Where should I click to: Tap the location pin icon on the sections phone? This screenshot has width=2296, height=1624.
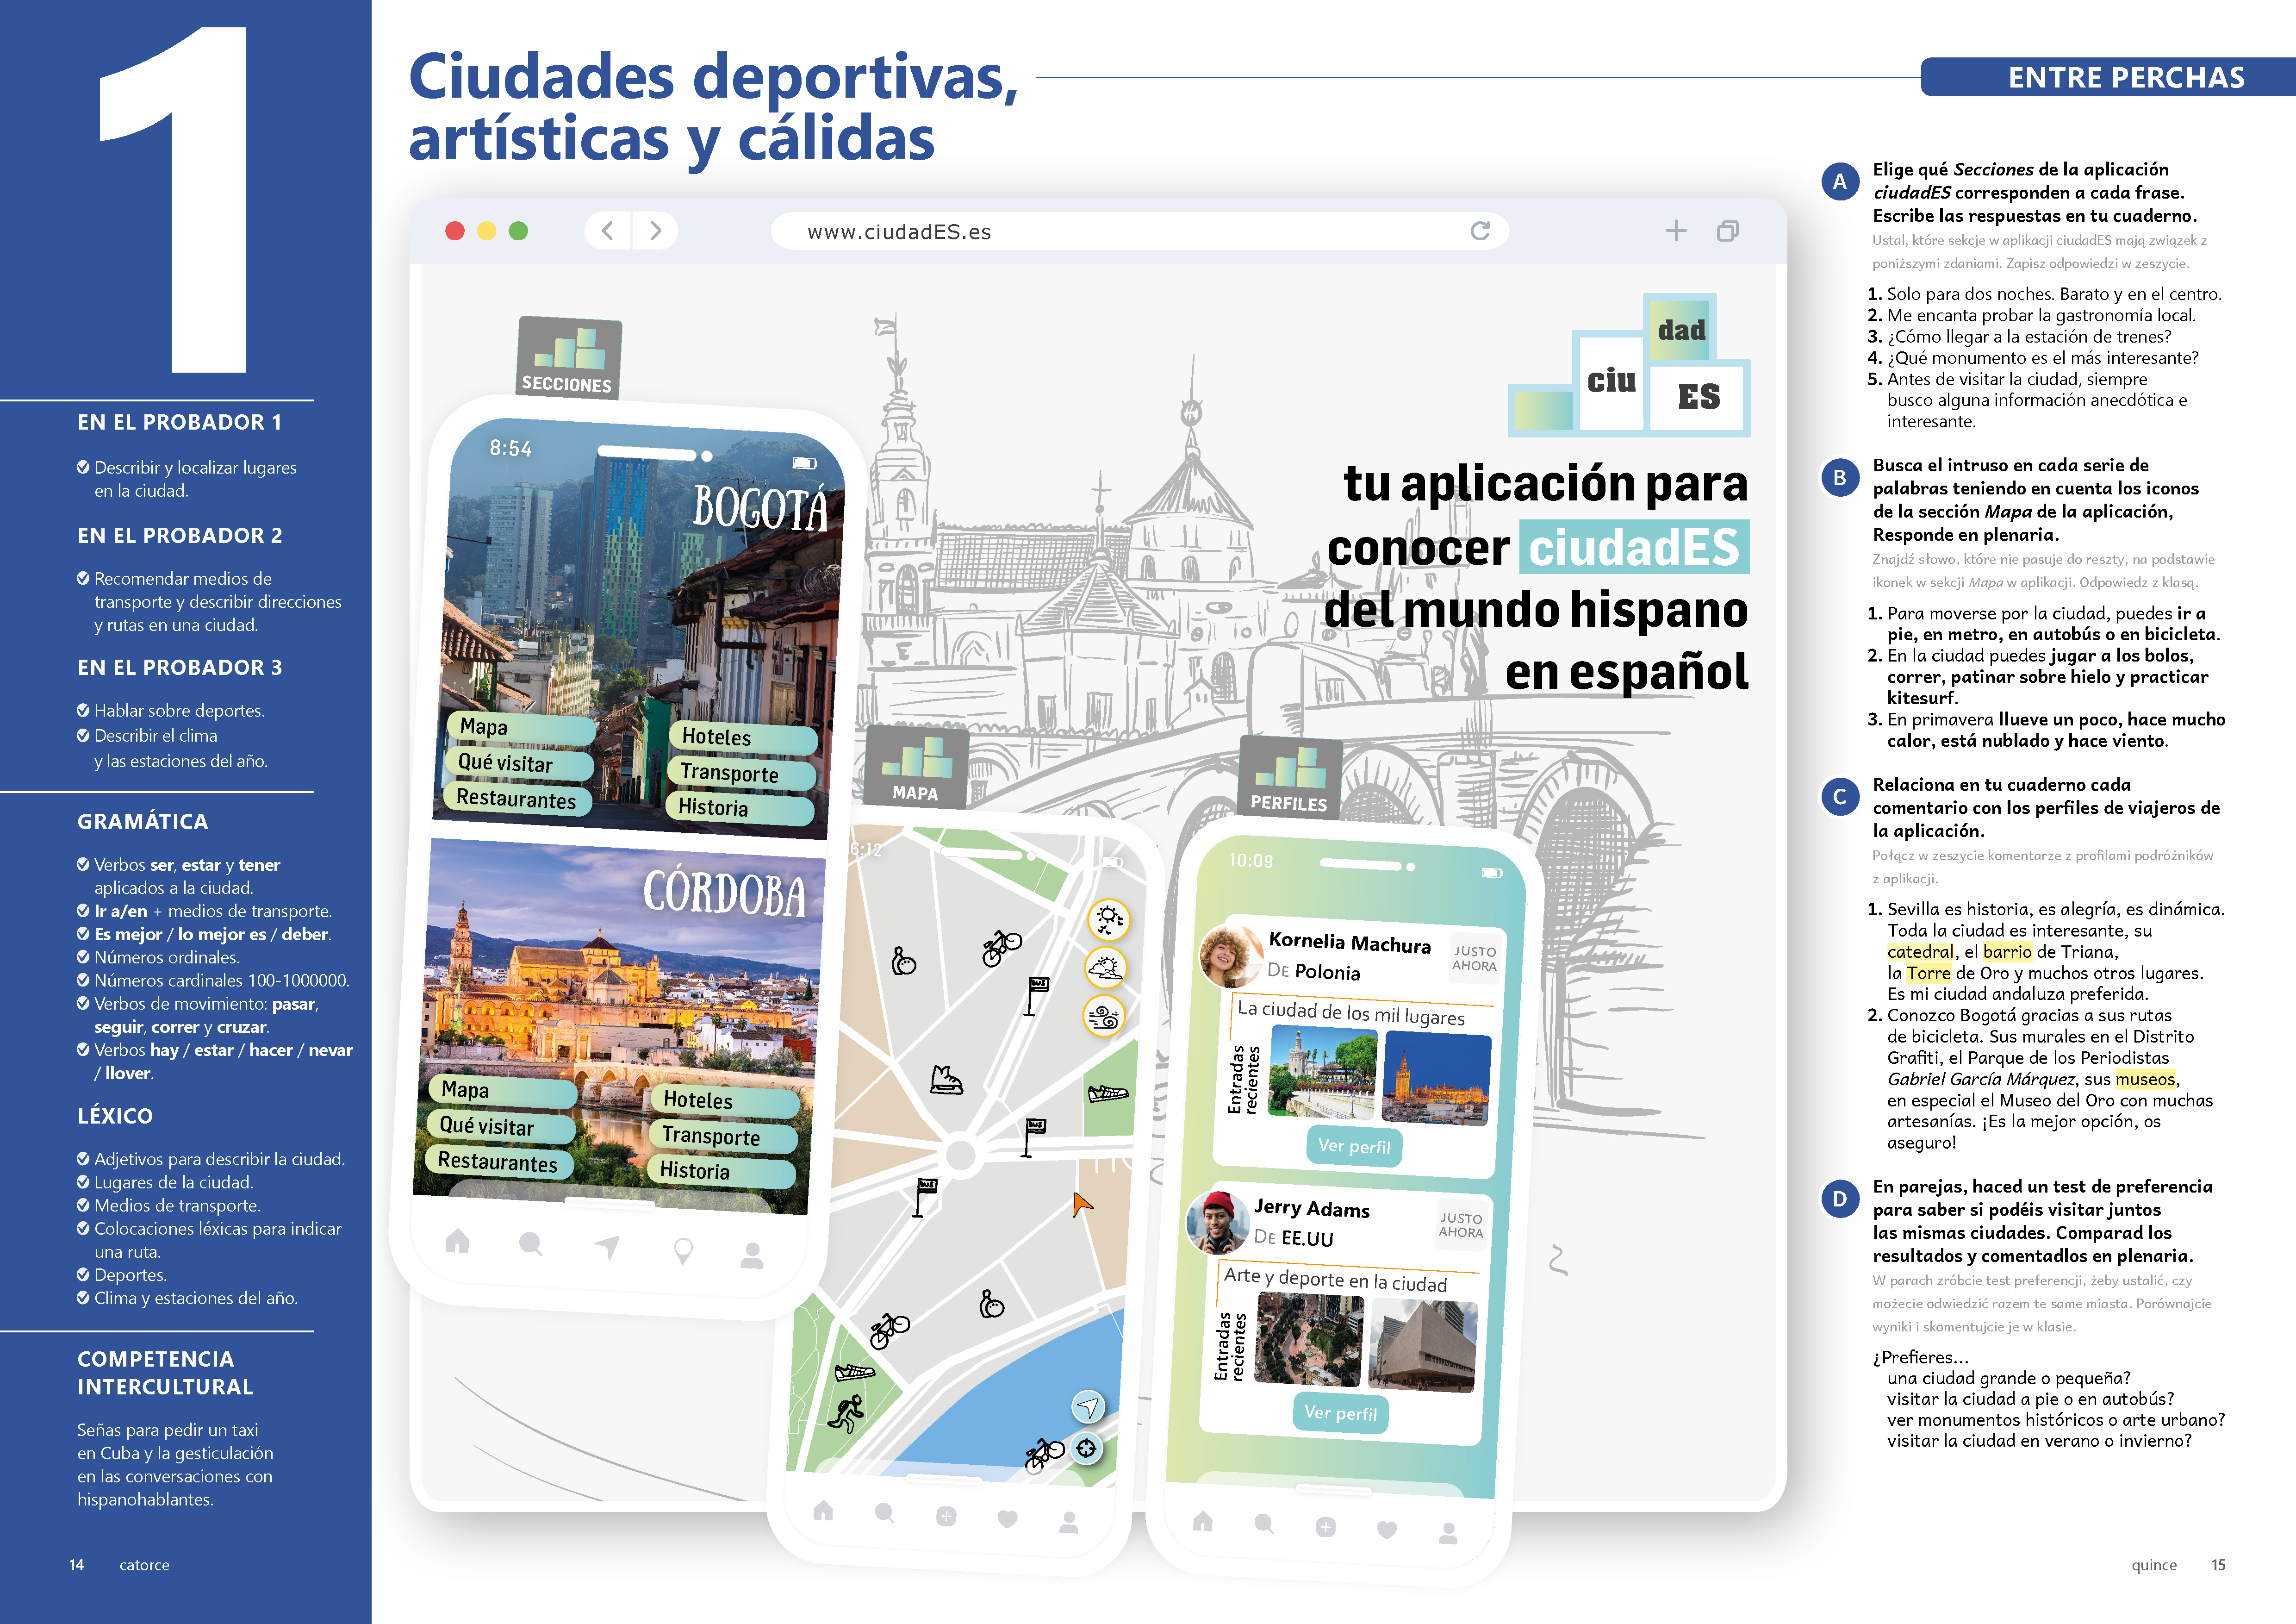click(x=683, y=1251)
